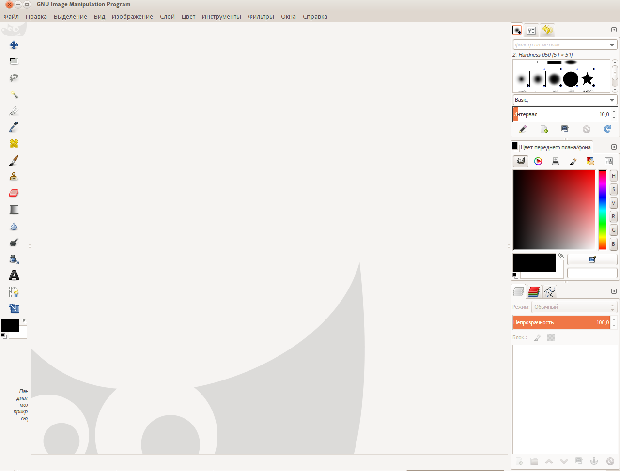This screenshot has height=471, width=620.
Task: Open the Правка menu
Action: (x=36, y=16)
